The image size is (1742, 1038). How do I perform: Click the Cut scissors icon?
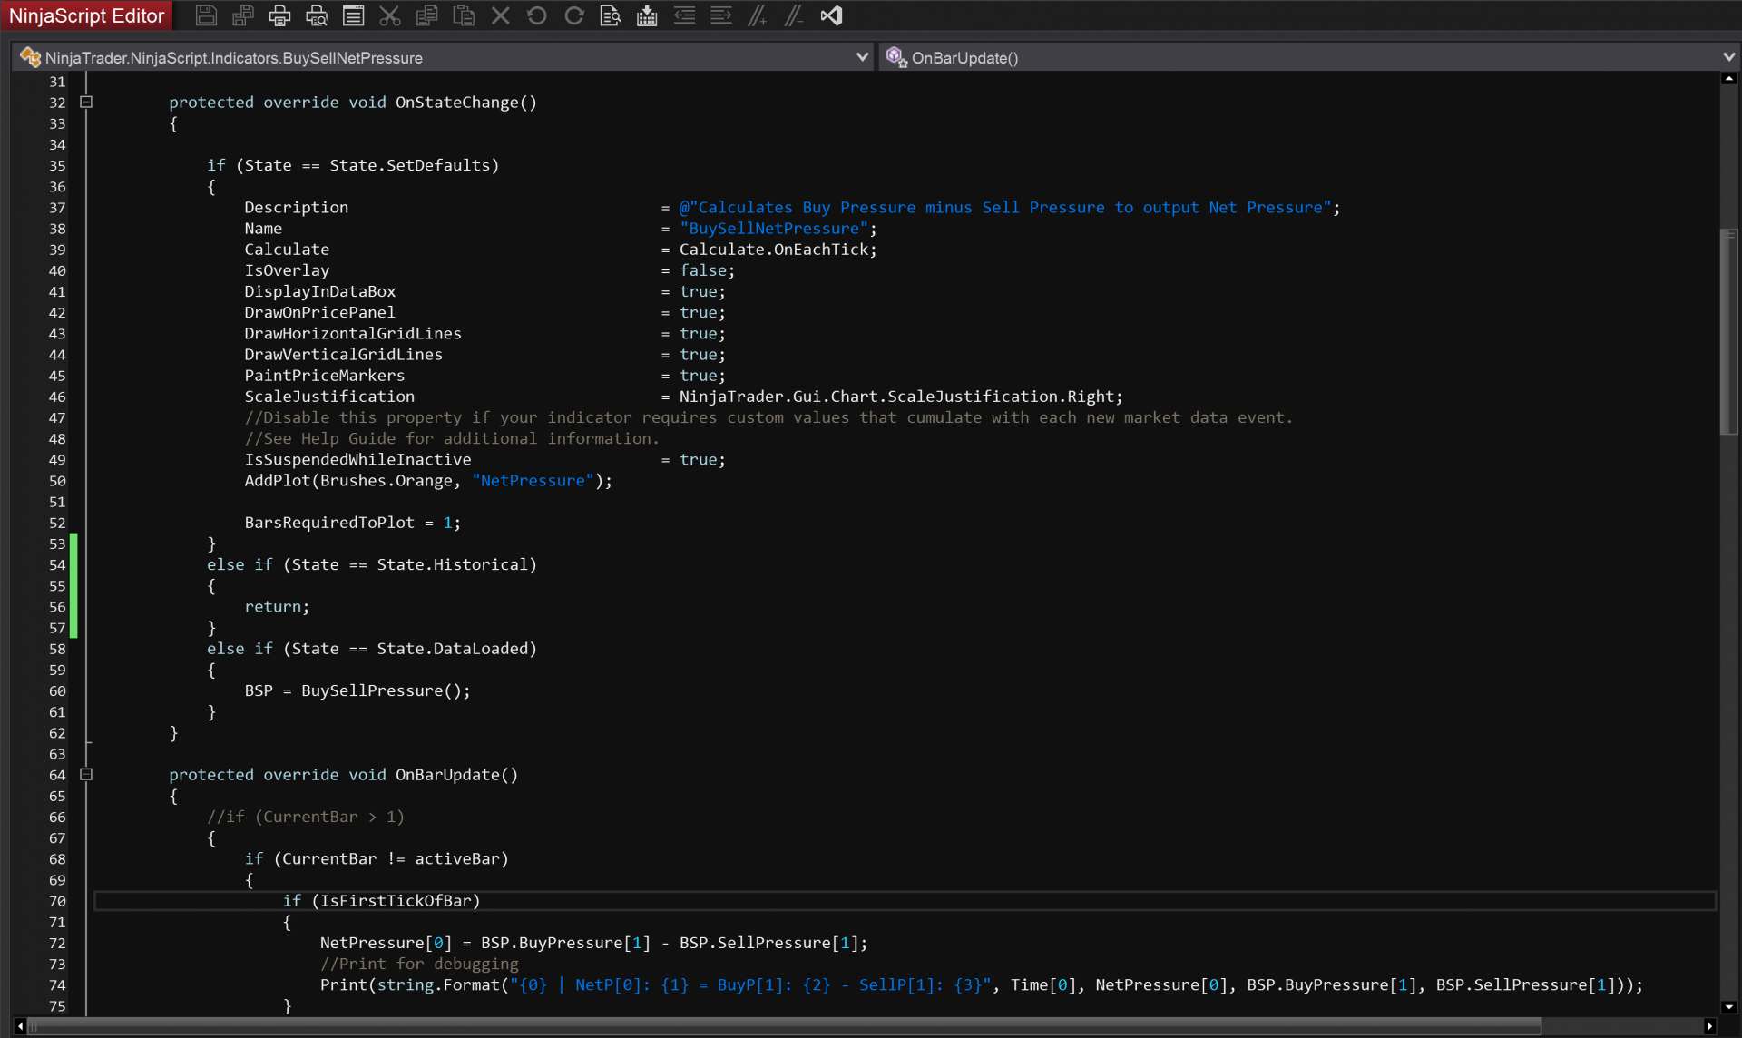pyautogui.click(x=390, y=15)
